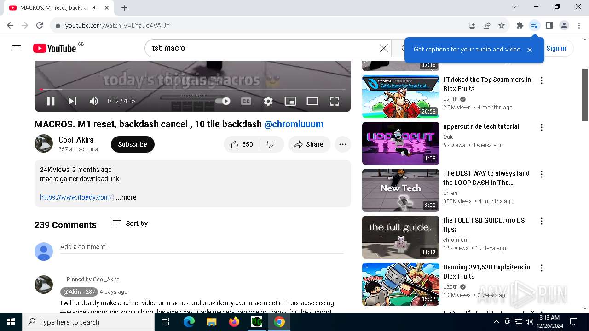This screenshot has width=589, height=331.
Task: Select the MACROS YouTube tab
Action: pyautogui.click(x=60, y=8)
